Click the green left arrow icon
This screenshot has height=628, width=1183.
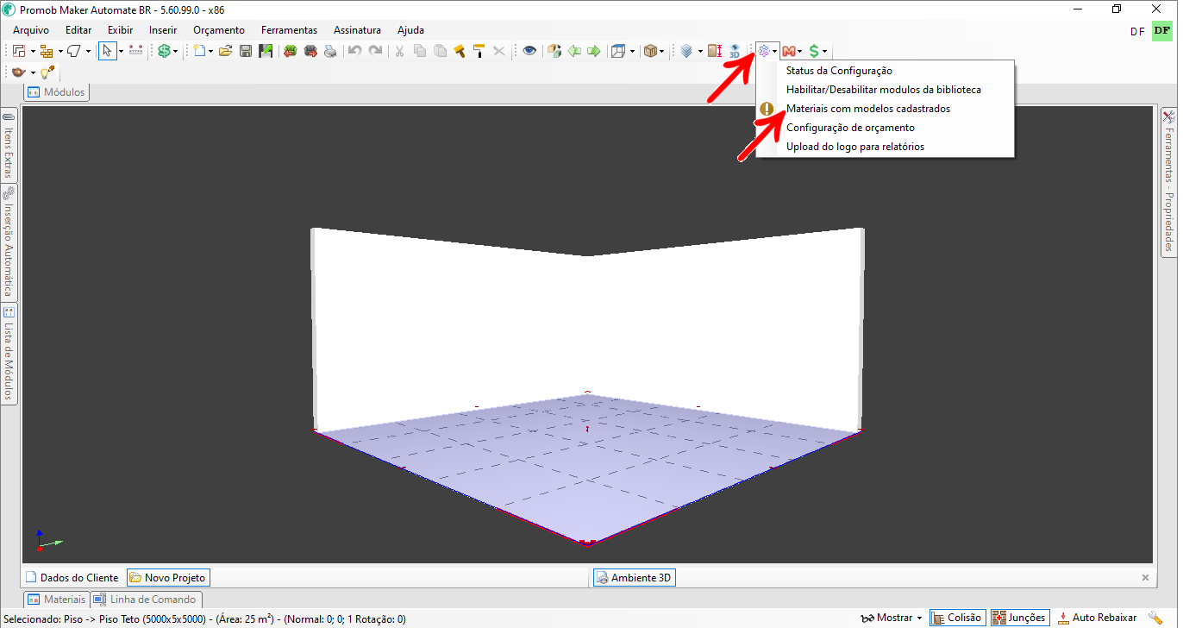coord(574,51)
